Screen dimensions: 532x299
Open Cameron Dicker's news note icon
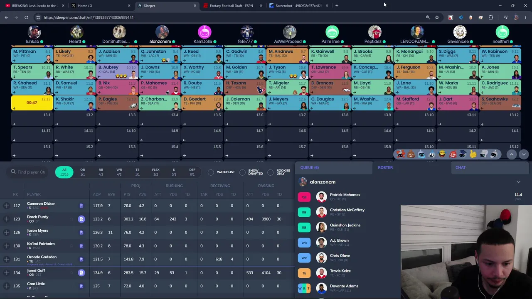[81, 206]
